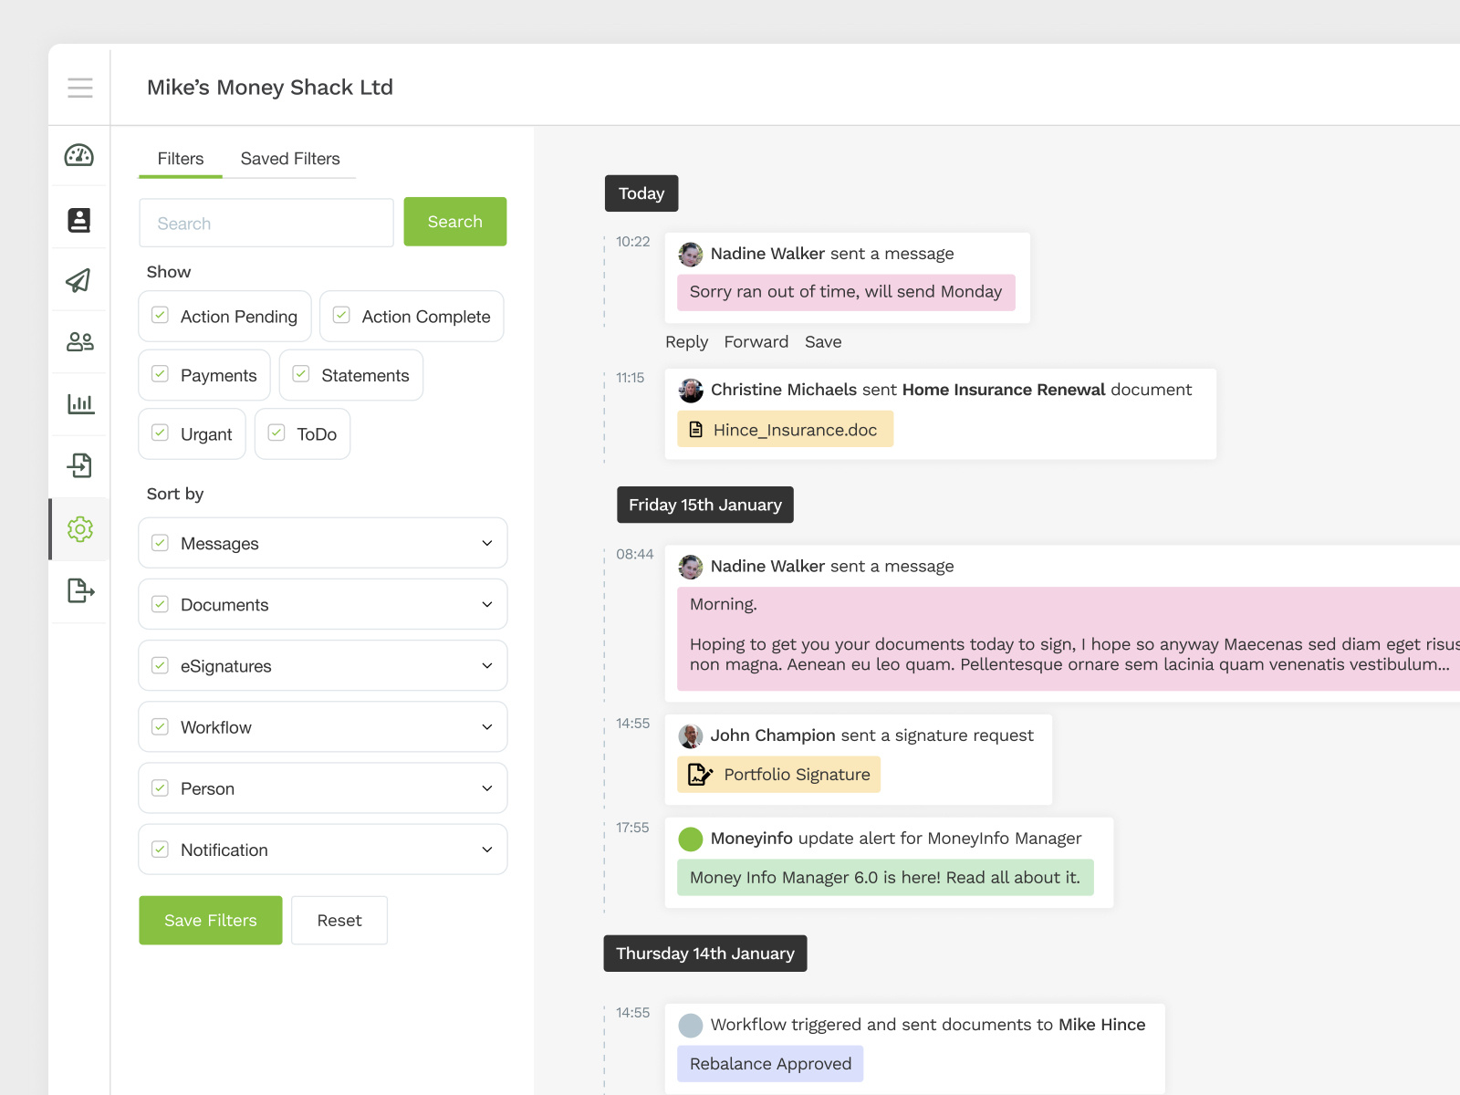Click the document import icon in sidebar
Image resolution: width=1460 pixels, height=1095 pixels.
[79, 464]
